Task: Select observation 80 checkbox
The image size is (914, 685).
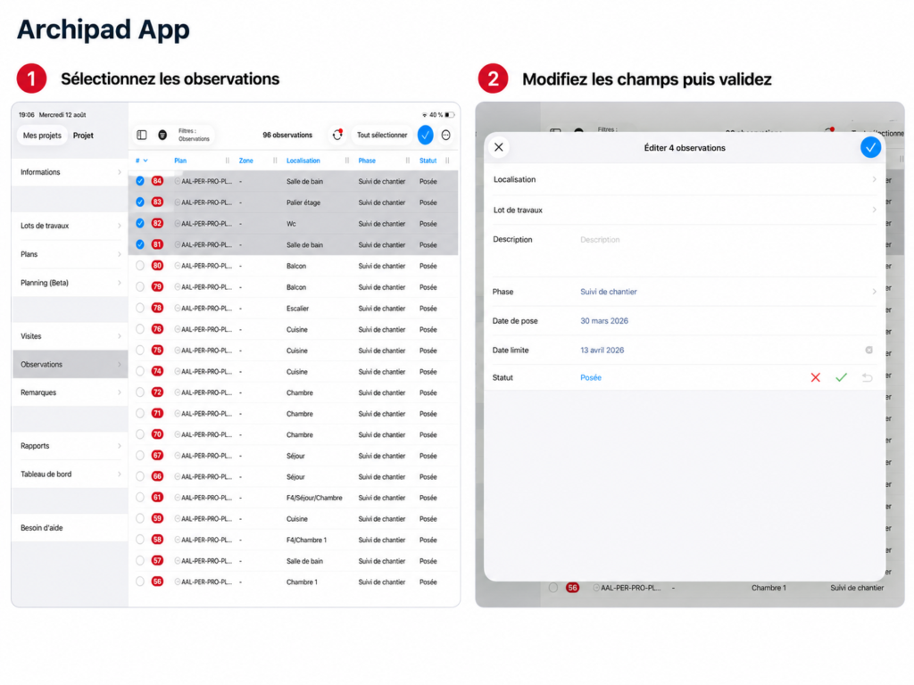Action: pos(140,266)
